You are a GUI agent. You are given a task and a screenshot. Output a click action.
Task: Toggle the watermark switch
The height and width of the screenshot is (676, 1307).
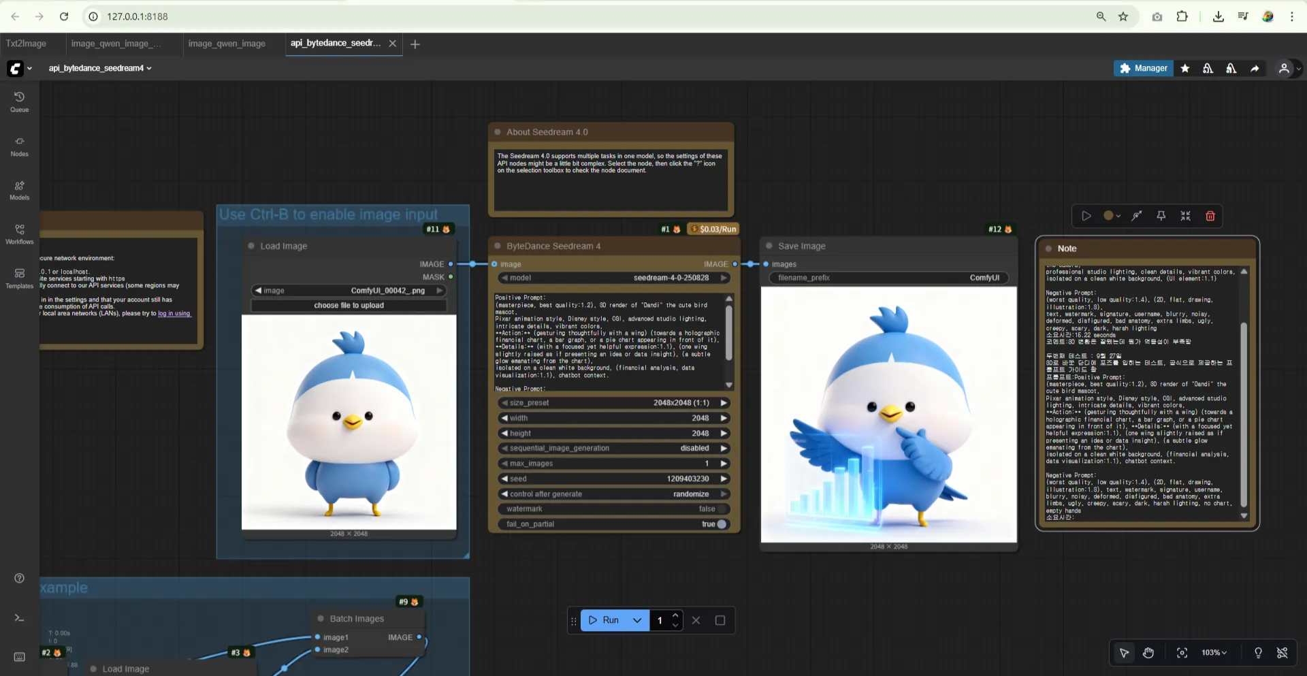tap(722, 509)
